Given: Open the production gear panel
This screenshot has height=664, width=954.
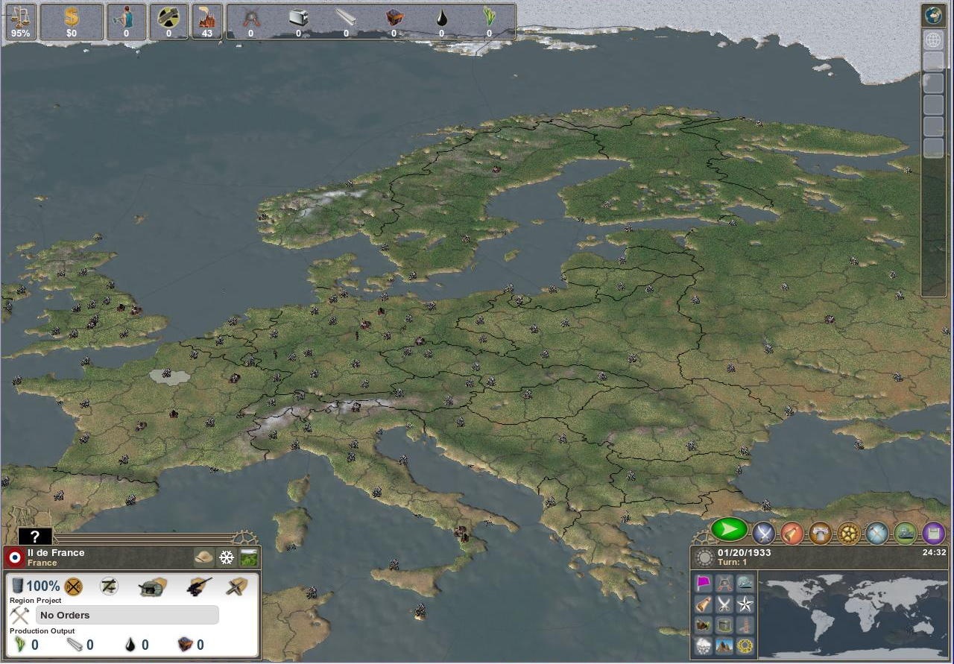Looking at the screenshot, I should (x=849, y=533).
